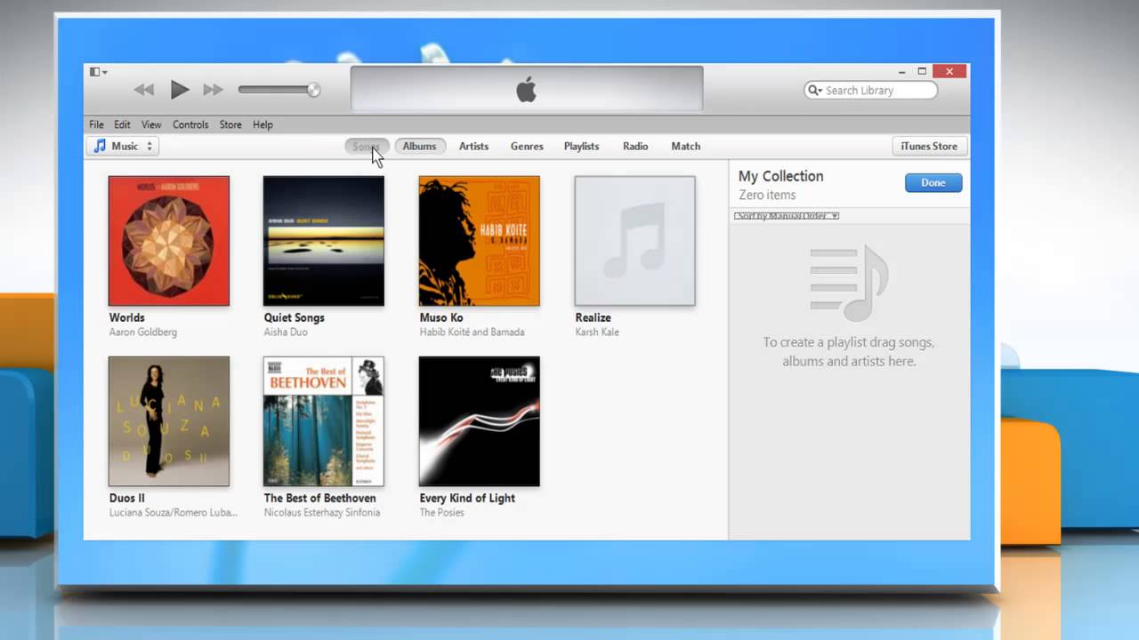Click the "The Best of Beethoven" album title
The width and height of the screenshot is (1139, 640).
(320, 498)
